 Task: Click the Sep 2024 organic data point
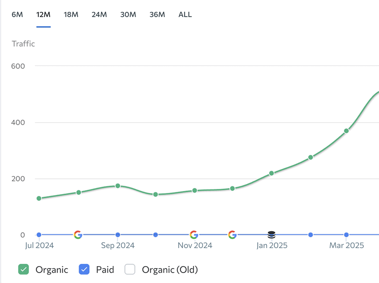[x=117, y=186]
